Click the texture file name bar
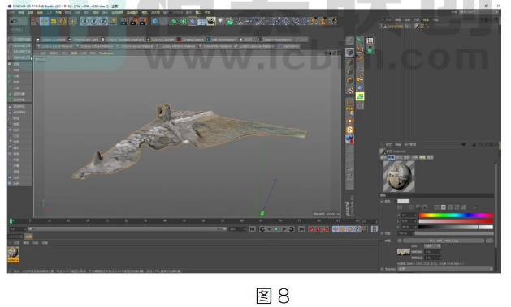Screen dimensions: 511x307 [x=444, y=241]
